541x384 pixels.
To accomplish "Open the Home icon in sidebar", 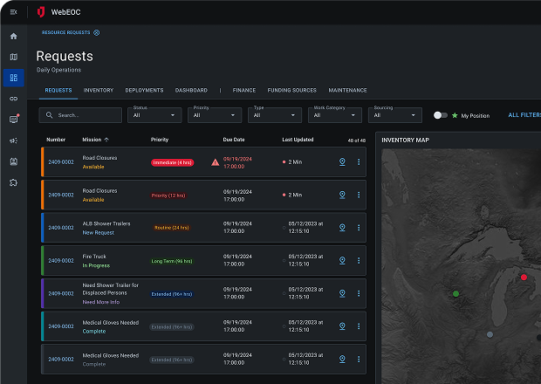I will coord(13,36).
